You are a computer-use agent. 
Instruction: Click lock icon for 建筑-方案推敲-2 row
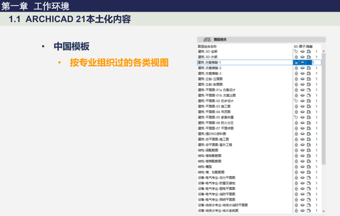[296, 68]
